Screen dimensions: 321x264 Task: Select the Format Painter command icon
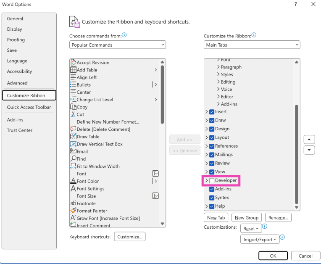(73, 211)
